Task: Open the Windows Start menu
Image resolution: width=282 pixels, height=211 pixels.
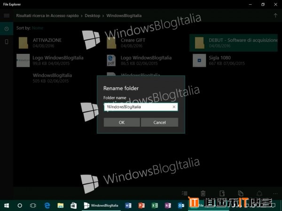Action: 7,205
